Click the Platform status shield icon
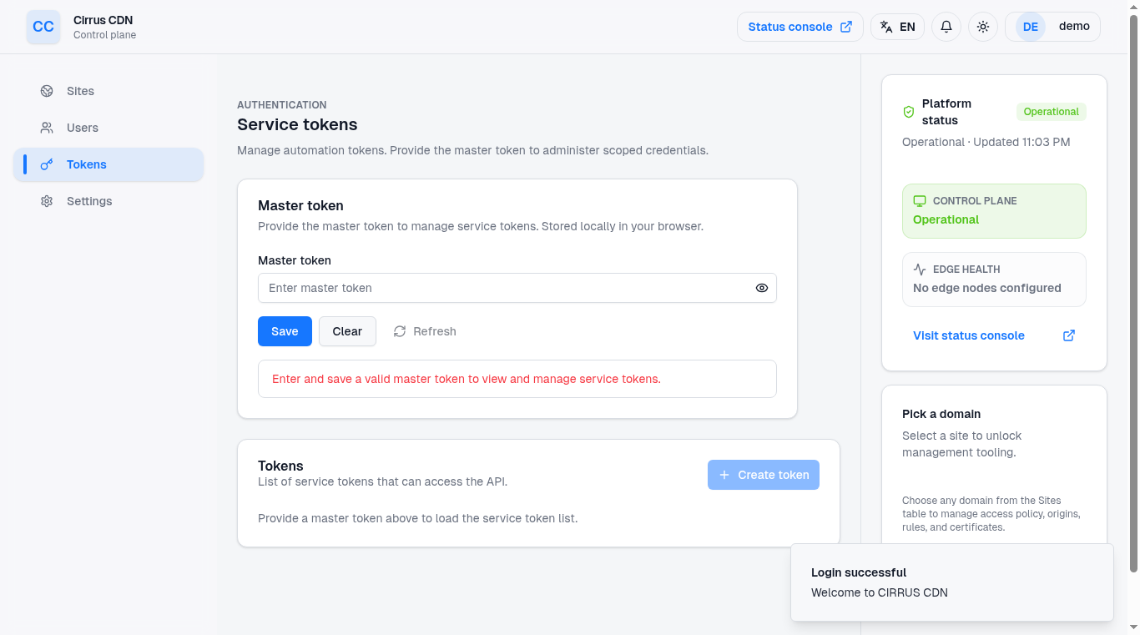 click(909, 112)
